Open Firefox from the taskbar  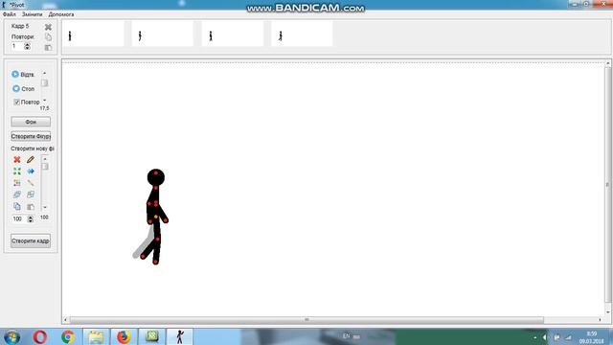(x=124, y=336)
